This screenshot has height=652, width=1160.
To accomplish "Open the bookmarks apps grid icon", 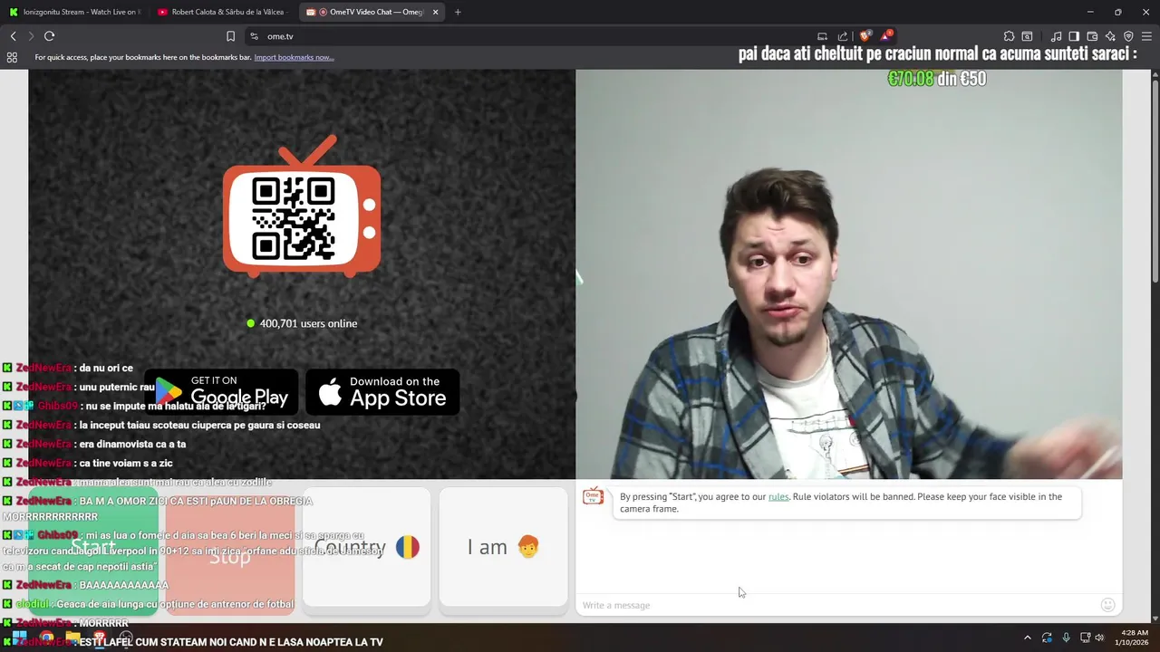I will (12, 57).
